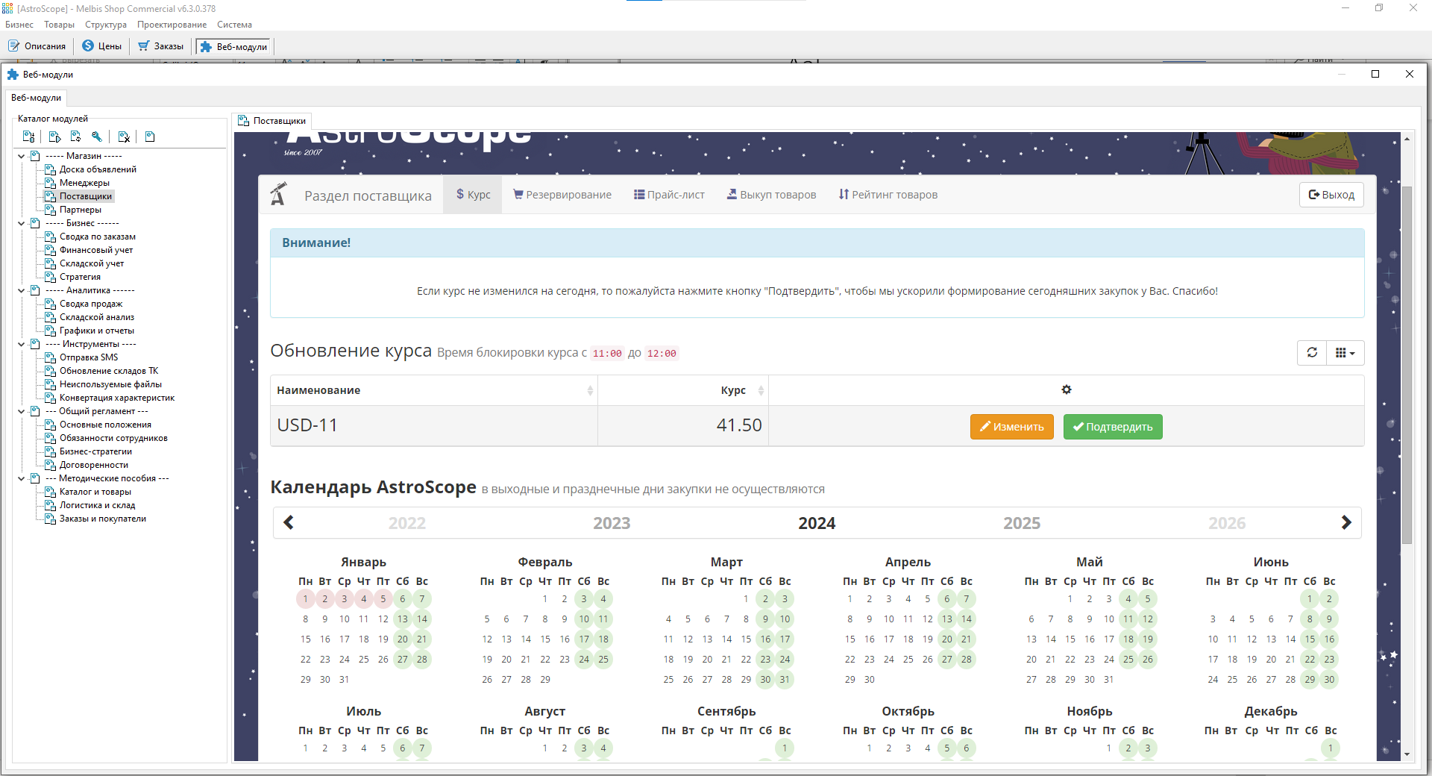Go to previous years with left arrow
Viewport: 1432px width, 776px height.
289,523
